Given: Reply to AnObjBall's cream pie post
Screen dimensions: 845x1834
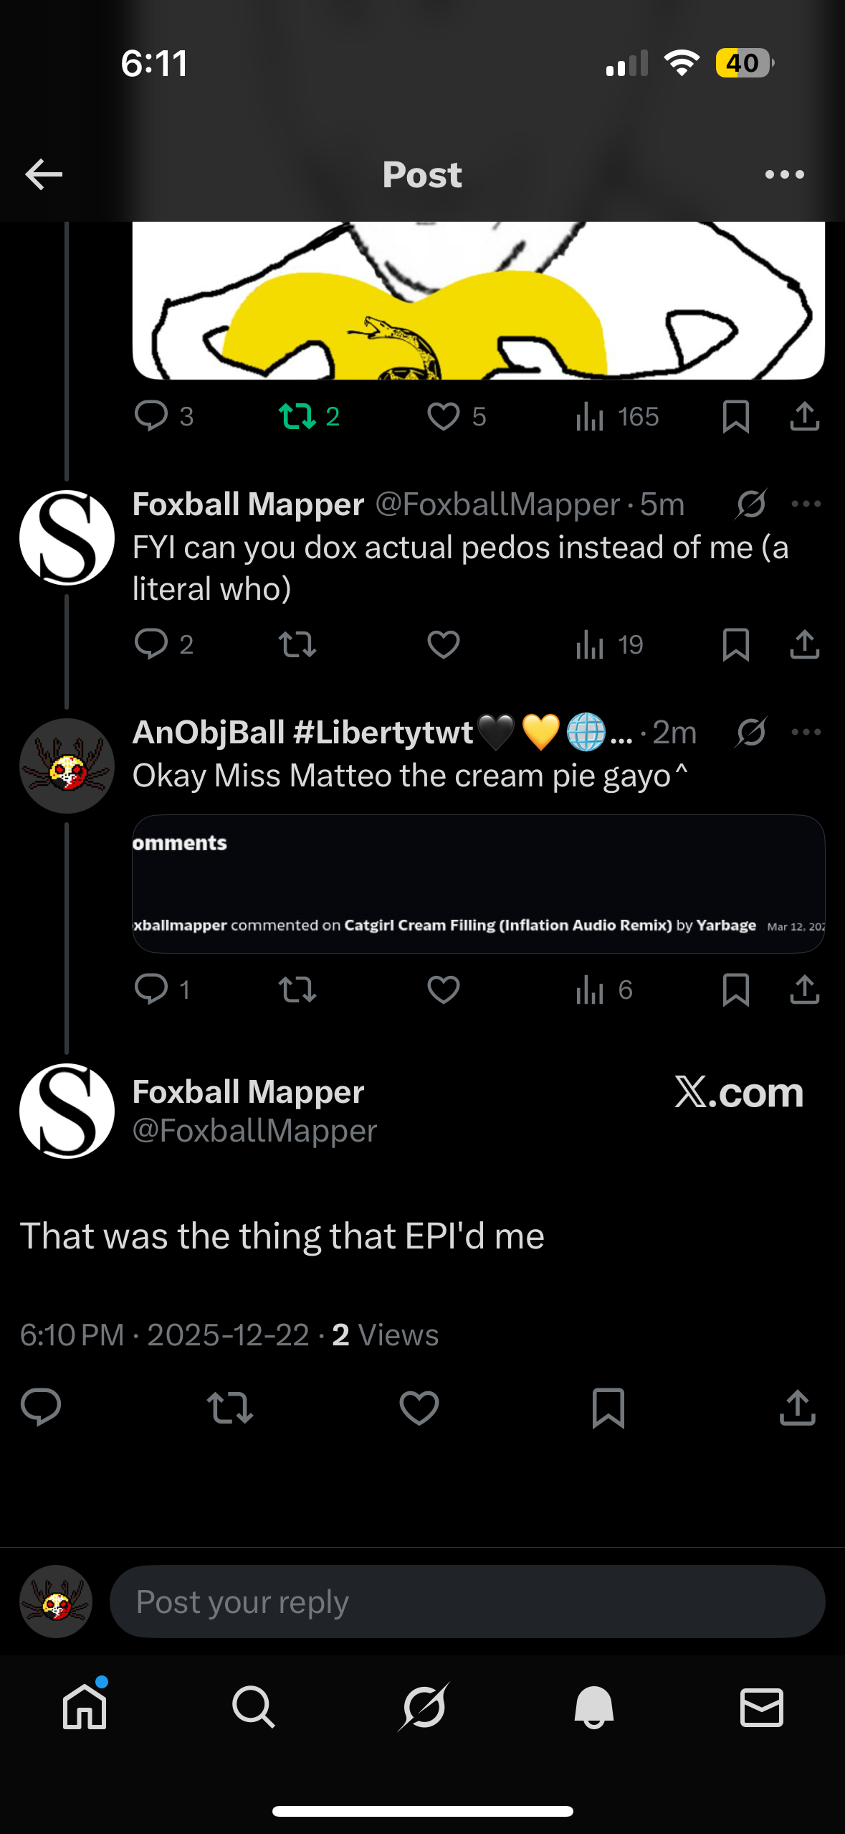Looking at the screenshot, I should (x=151, y=989).
